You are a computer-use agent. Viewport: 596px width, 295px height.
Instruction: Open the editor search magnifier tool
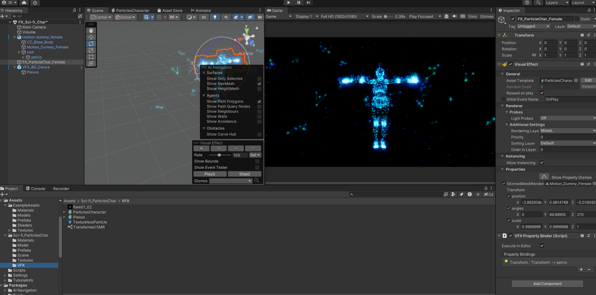coord(538,2)
